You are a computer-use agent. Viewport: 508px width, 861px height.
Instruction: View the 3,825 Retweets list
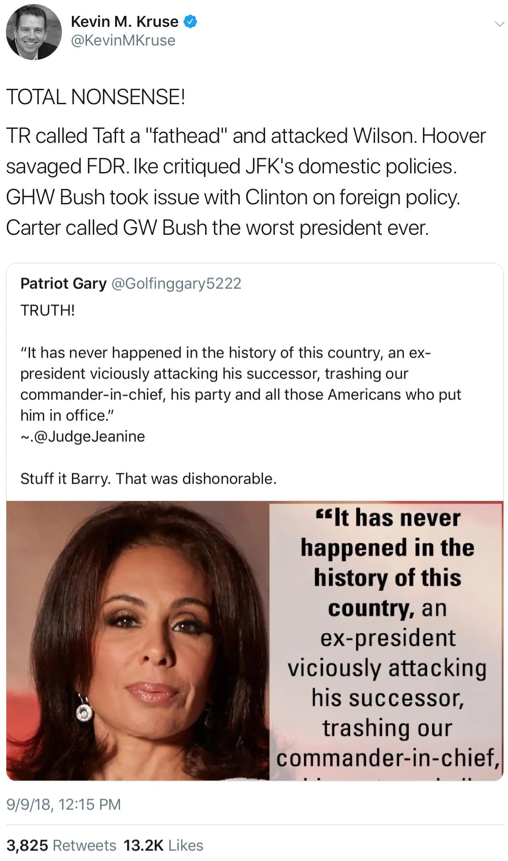(x=61, y=845)
